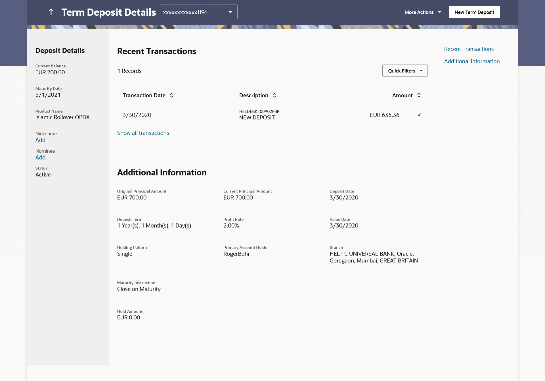Click the Description column header
Image resolution: width=545 pixels, height=381 pixels.
(253, 95)
